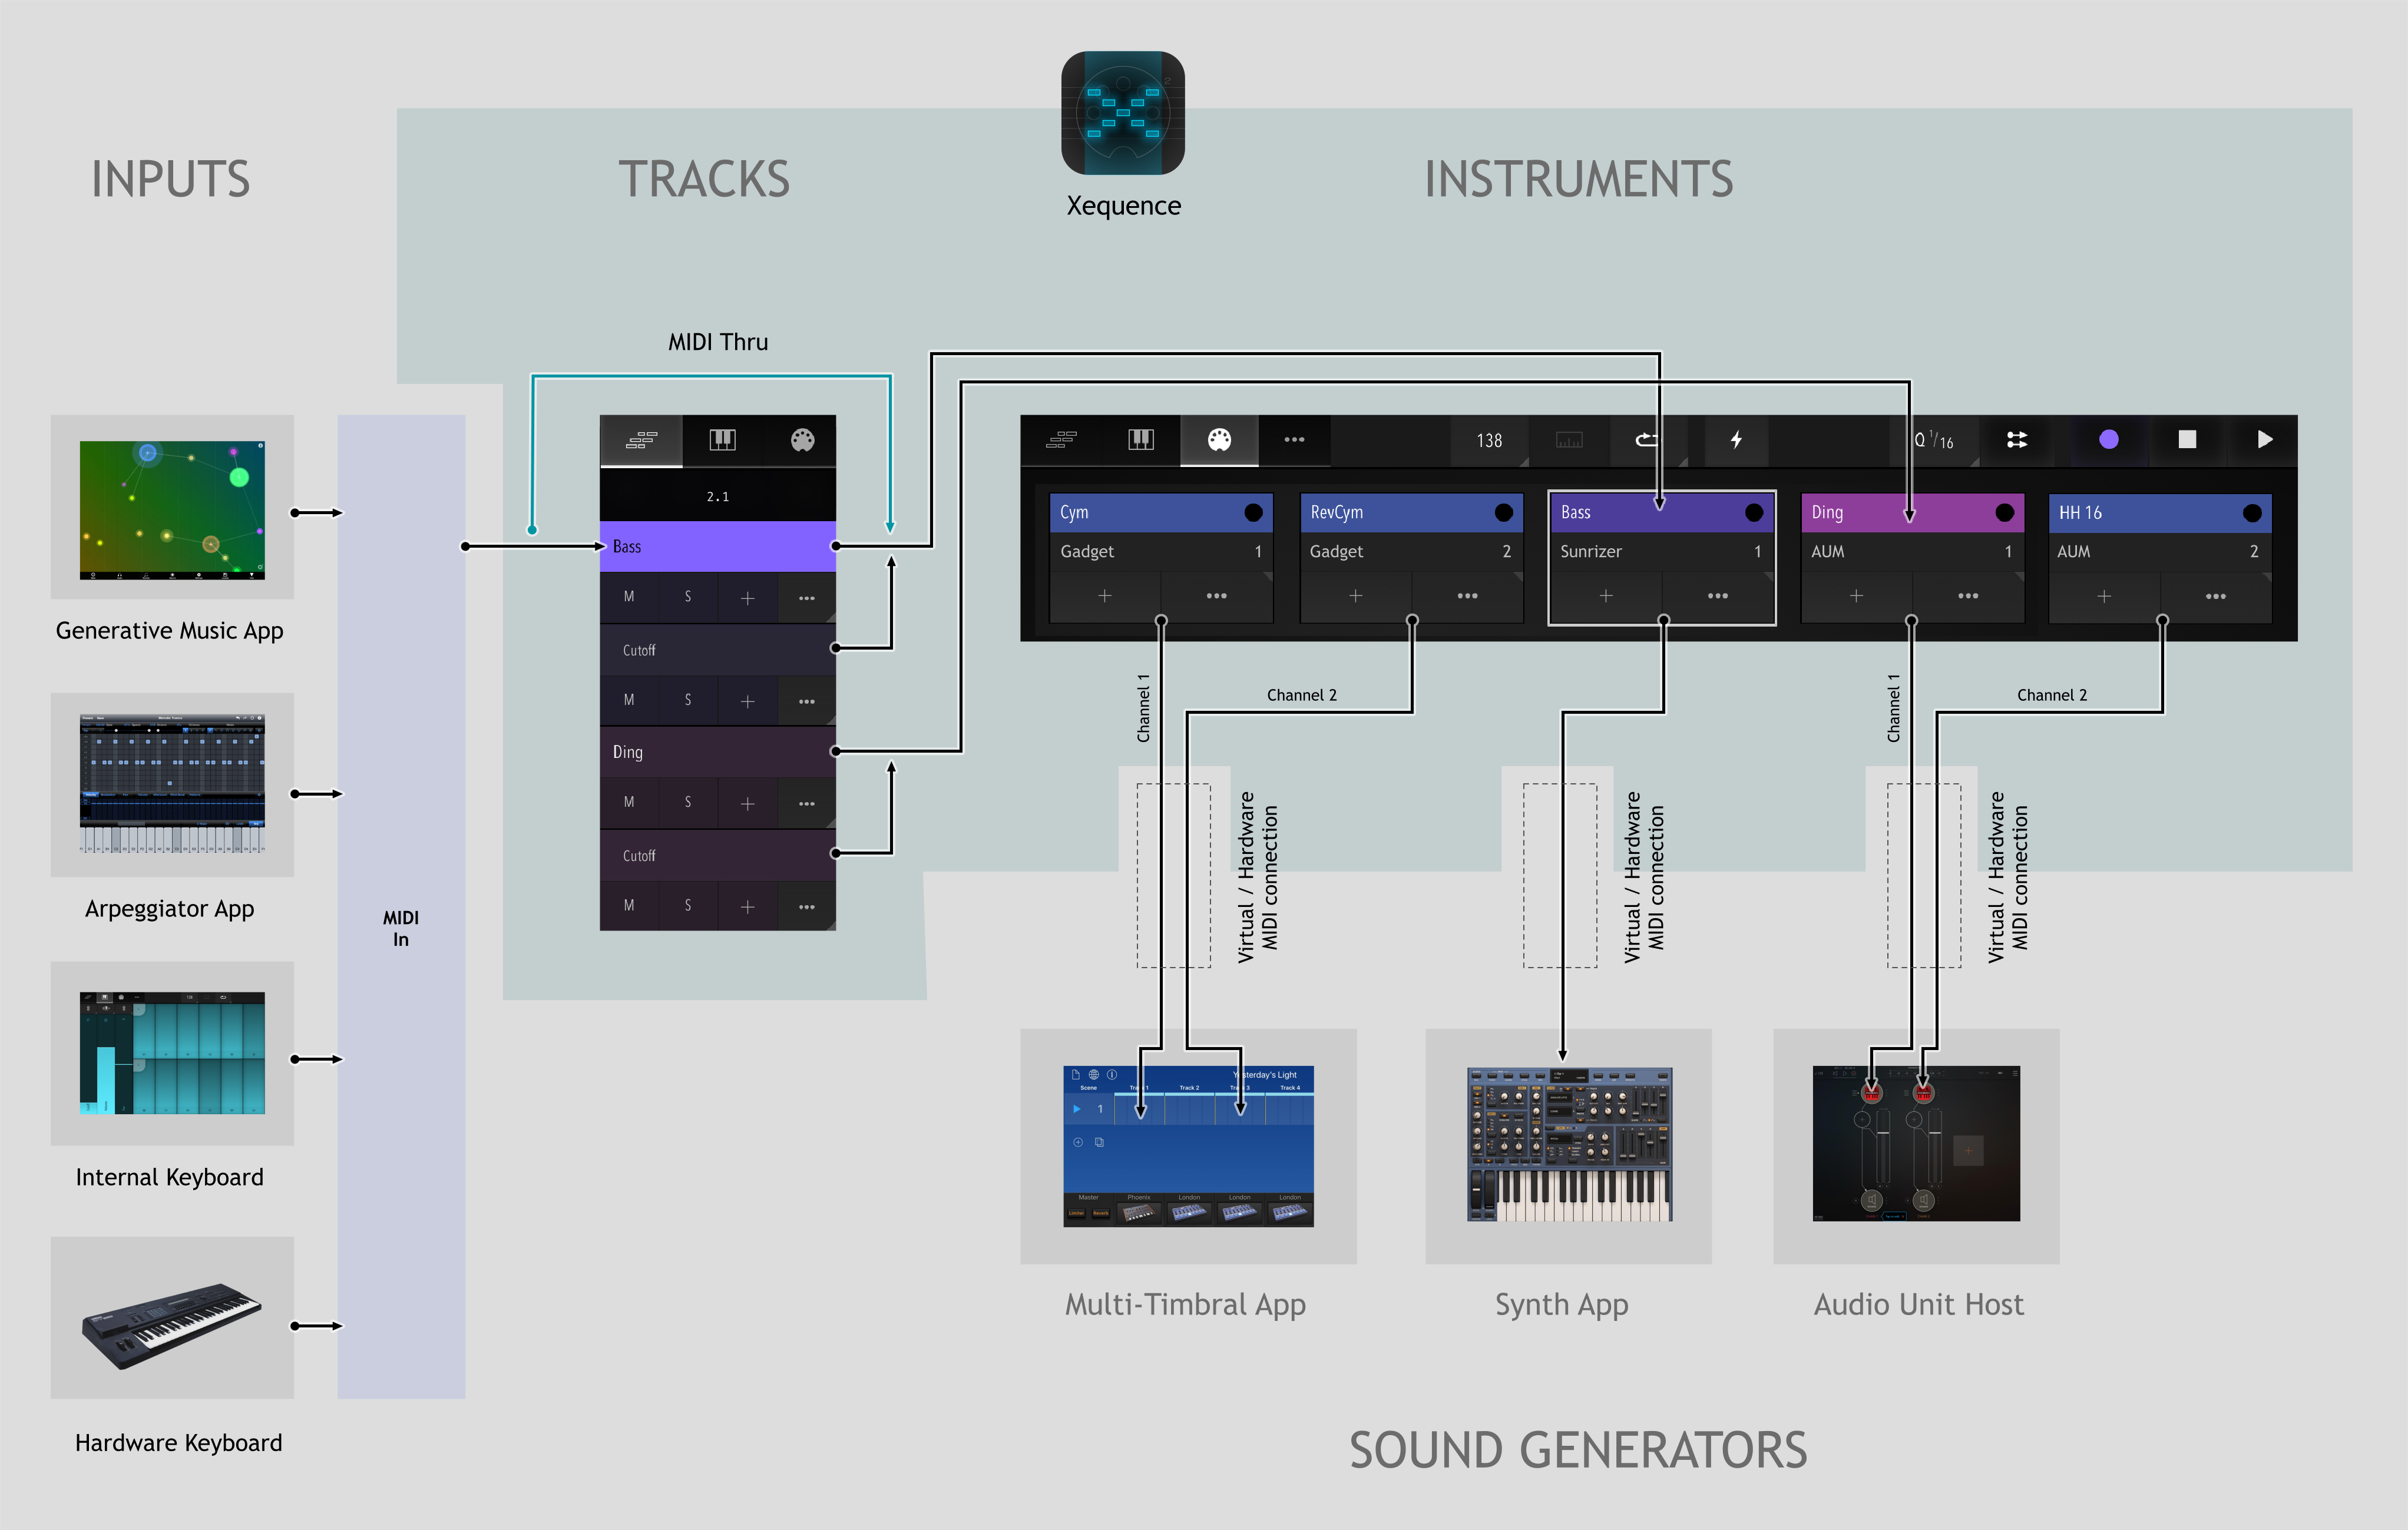Viewport: 2408px width, 1530px height.
Task: Click the purple Ding instrument header color
Action: 1913,512
